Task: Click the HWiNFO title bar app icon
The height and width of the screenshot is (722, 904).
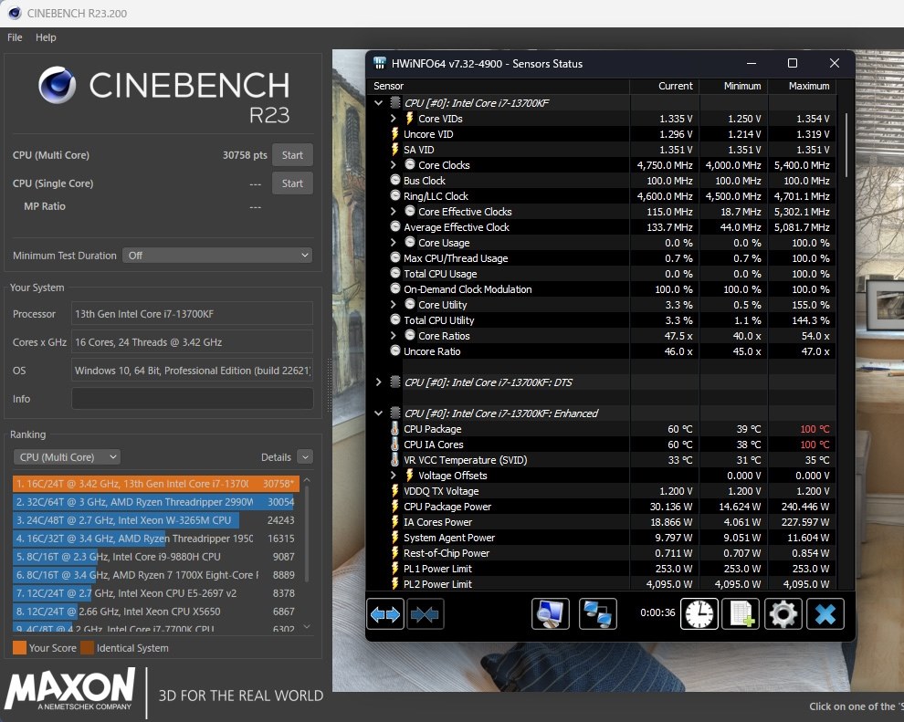Action: (379, 63)
